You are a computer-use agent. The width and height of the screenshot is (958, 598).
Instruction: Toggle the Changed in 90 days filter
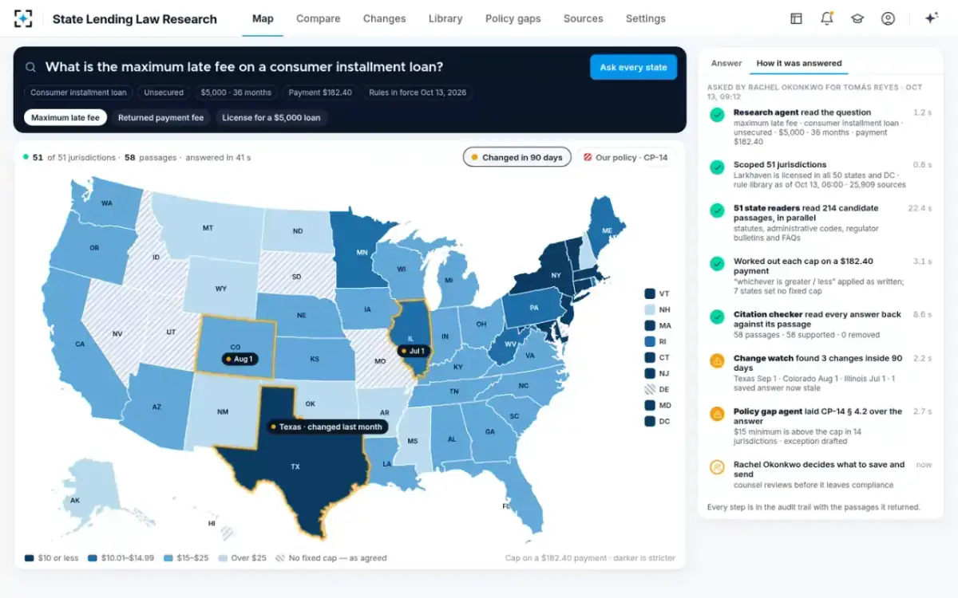pyautogui.click(x=517, y=157)
